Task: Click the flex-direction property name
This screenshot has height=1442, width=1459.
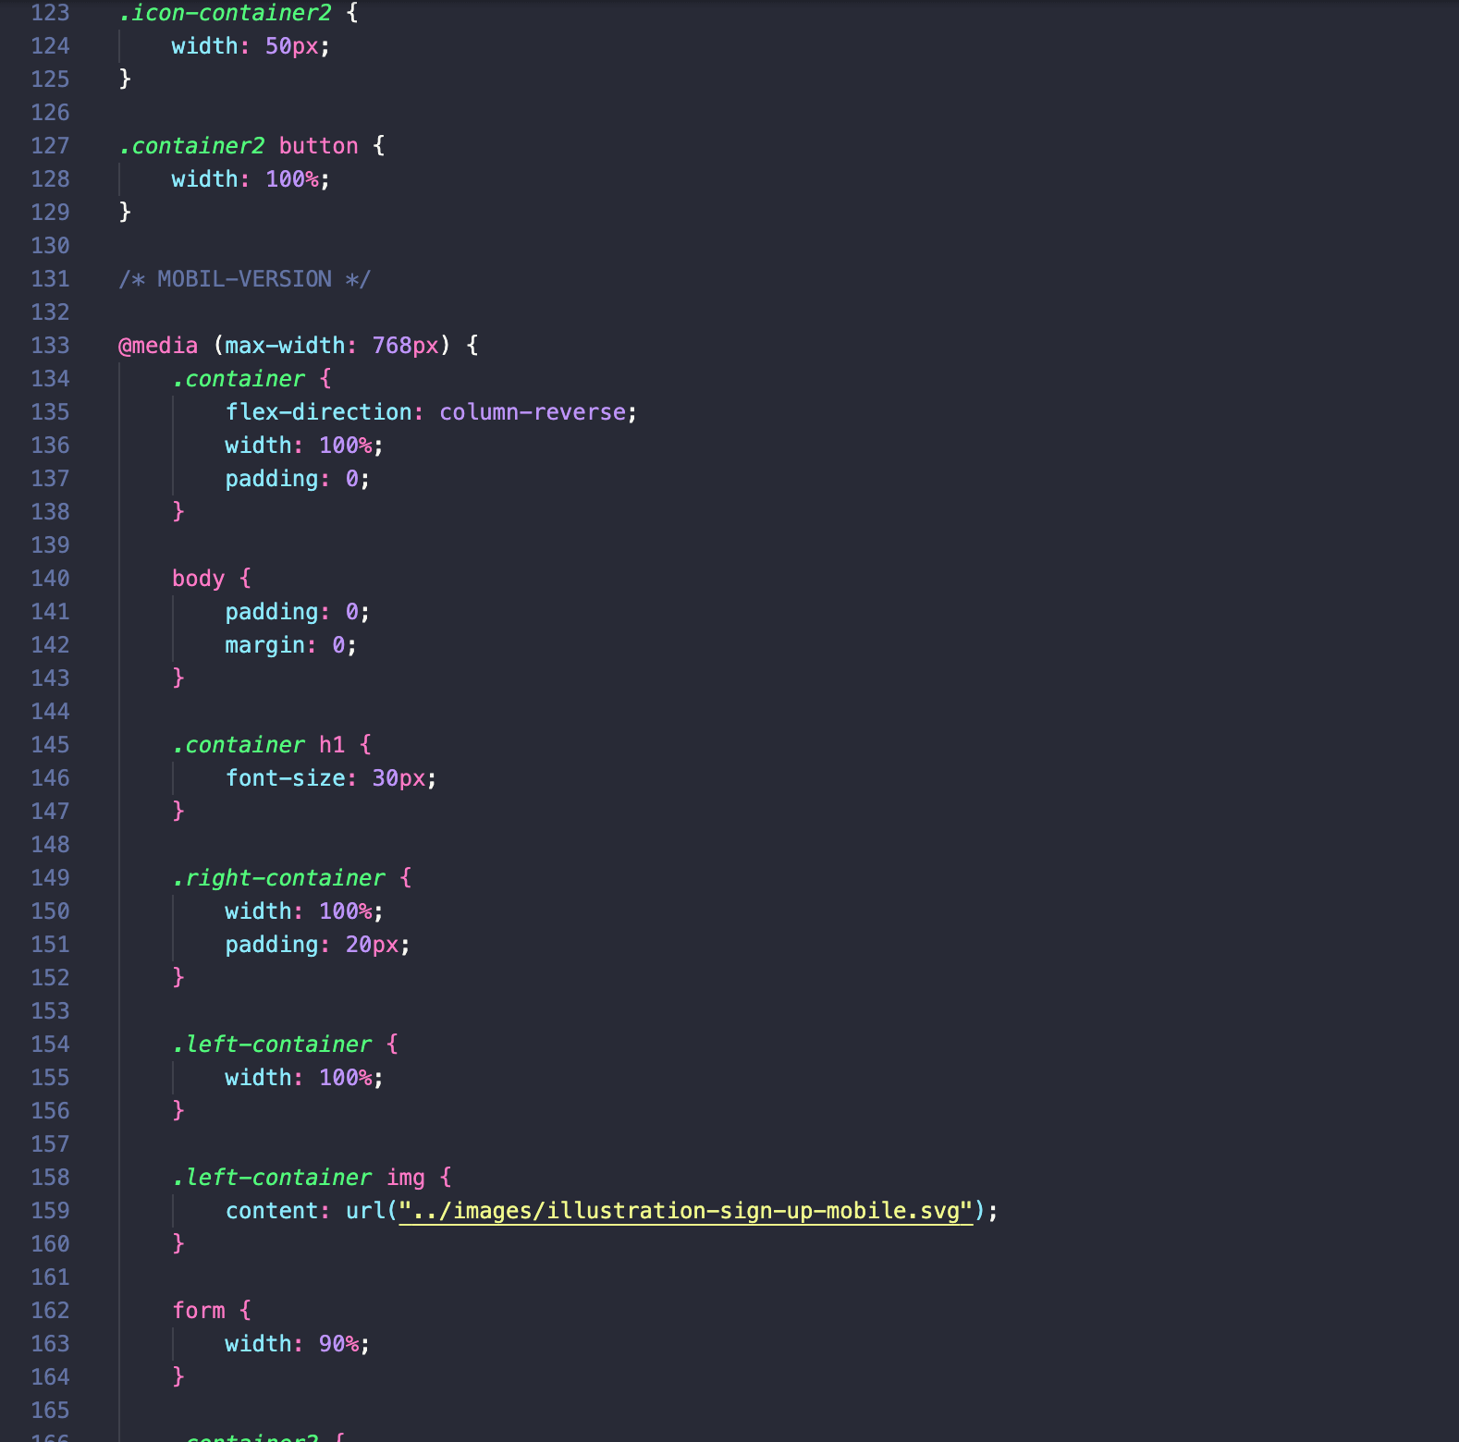Action: [318, 412]
